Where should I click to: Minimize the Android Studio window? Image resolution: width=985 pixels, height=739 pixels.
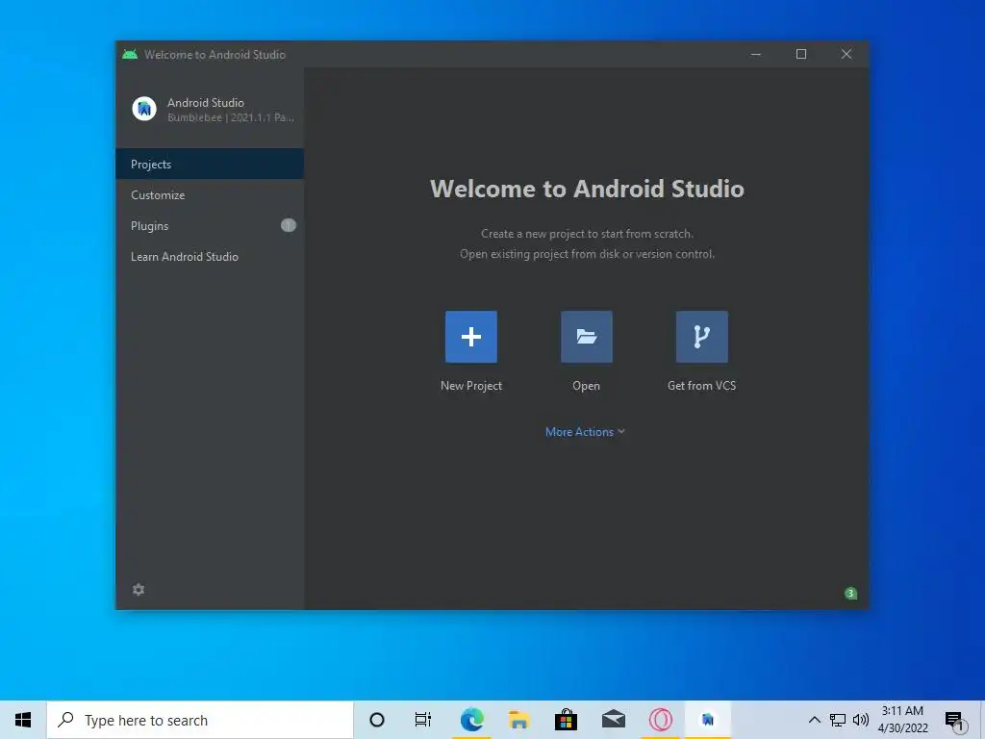tap(756, 55)
